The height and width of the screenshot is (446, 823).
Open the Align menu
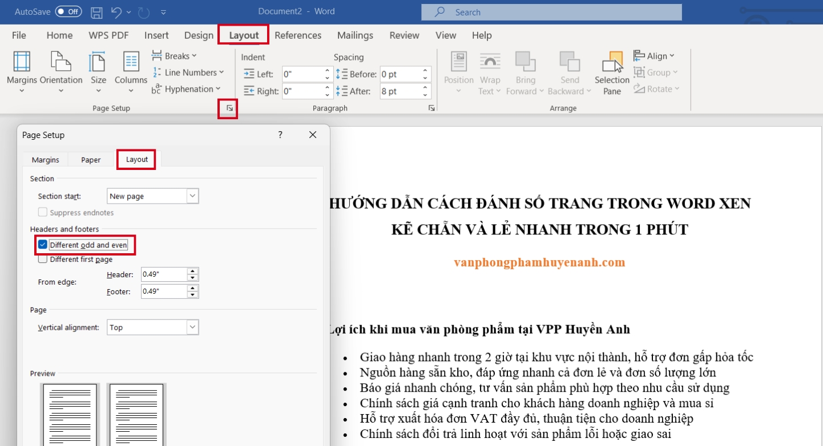[654, 56]
